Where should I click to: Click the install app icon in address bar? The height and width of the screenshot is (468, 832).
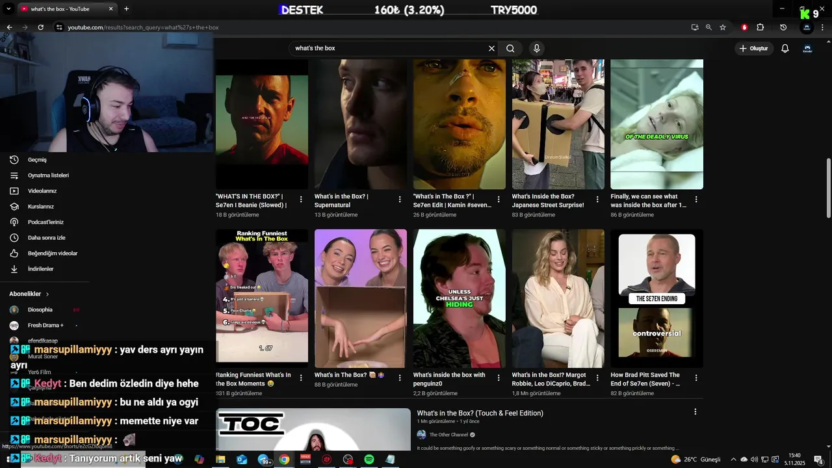(695, 27)
